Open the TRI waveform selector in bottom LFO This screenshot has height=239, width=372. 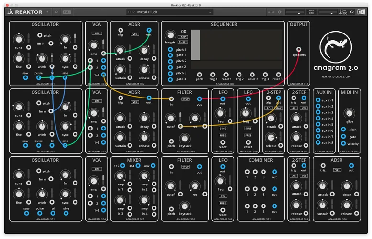(223, 196)
